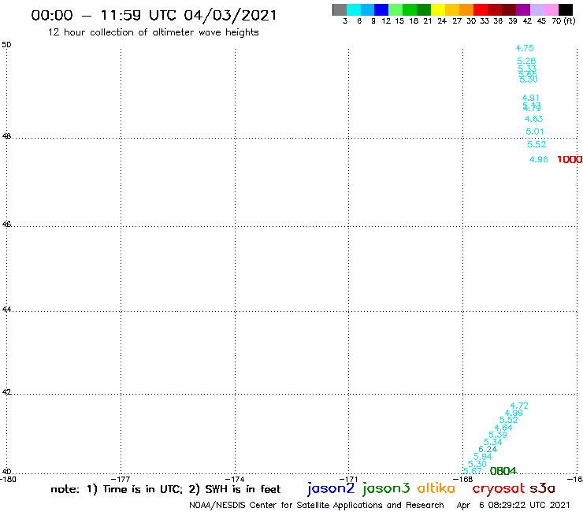The height and width of the screenshot is (512, 583).
Task: Click the 'Apr 6 08:29:22 UTC 2021' timestamp
Action: coord(513,506)
